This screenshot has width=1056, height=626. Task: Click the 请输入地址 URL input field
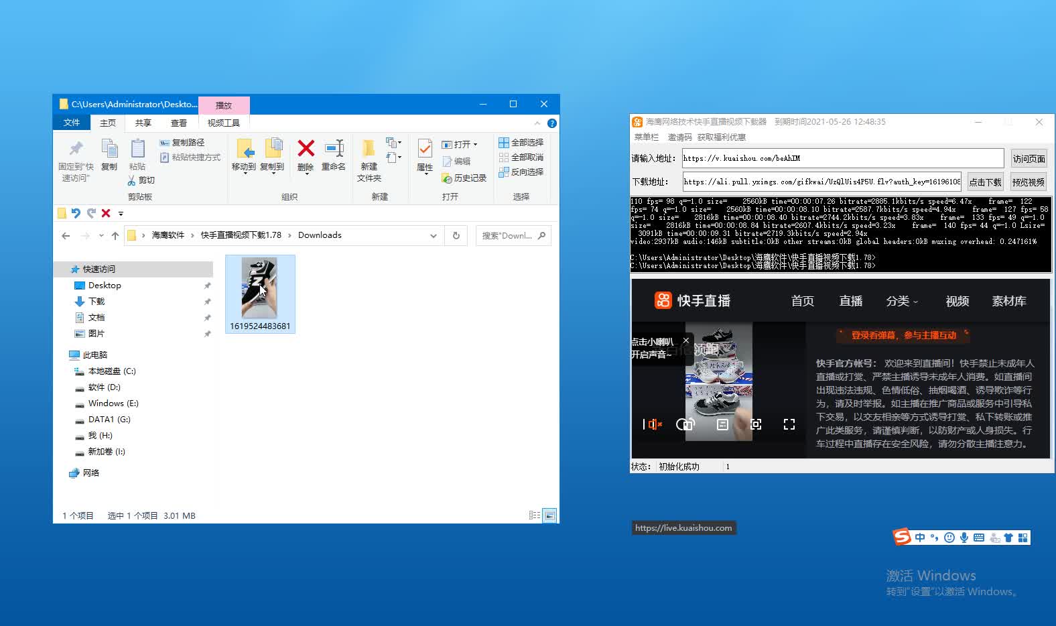click(843, 158)
